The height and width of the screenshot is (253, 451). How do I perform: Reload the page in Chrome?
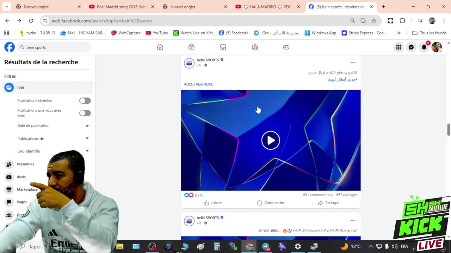[31, 21]
